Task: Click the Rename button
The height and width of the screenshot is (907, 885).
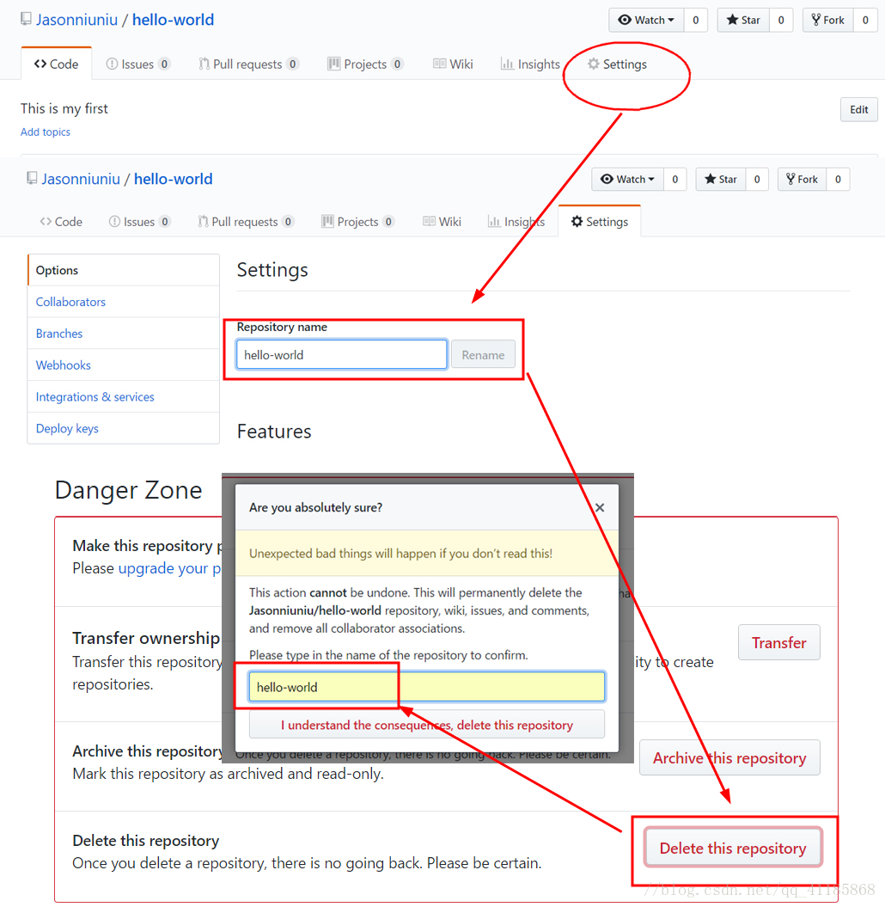Action: tap(483, 354)
